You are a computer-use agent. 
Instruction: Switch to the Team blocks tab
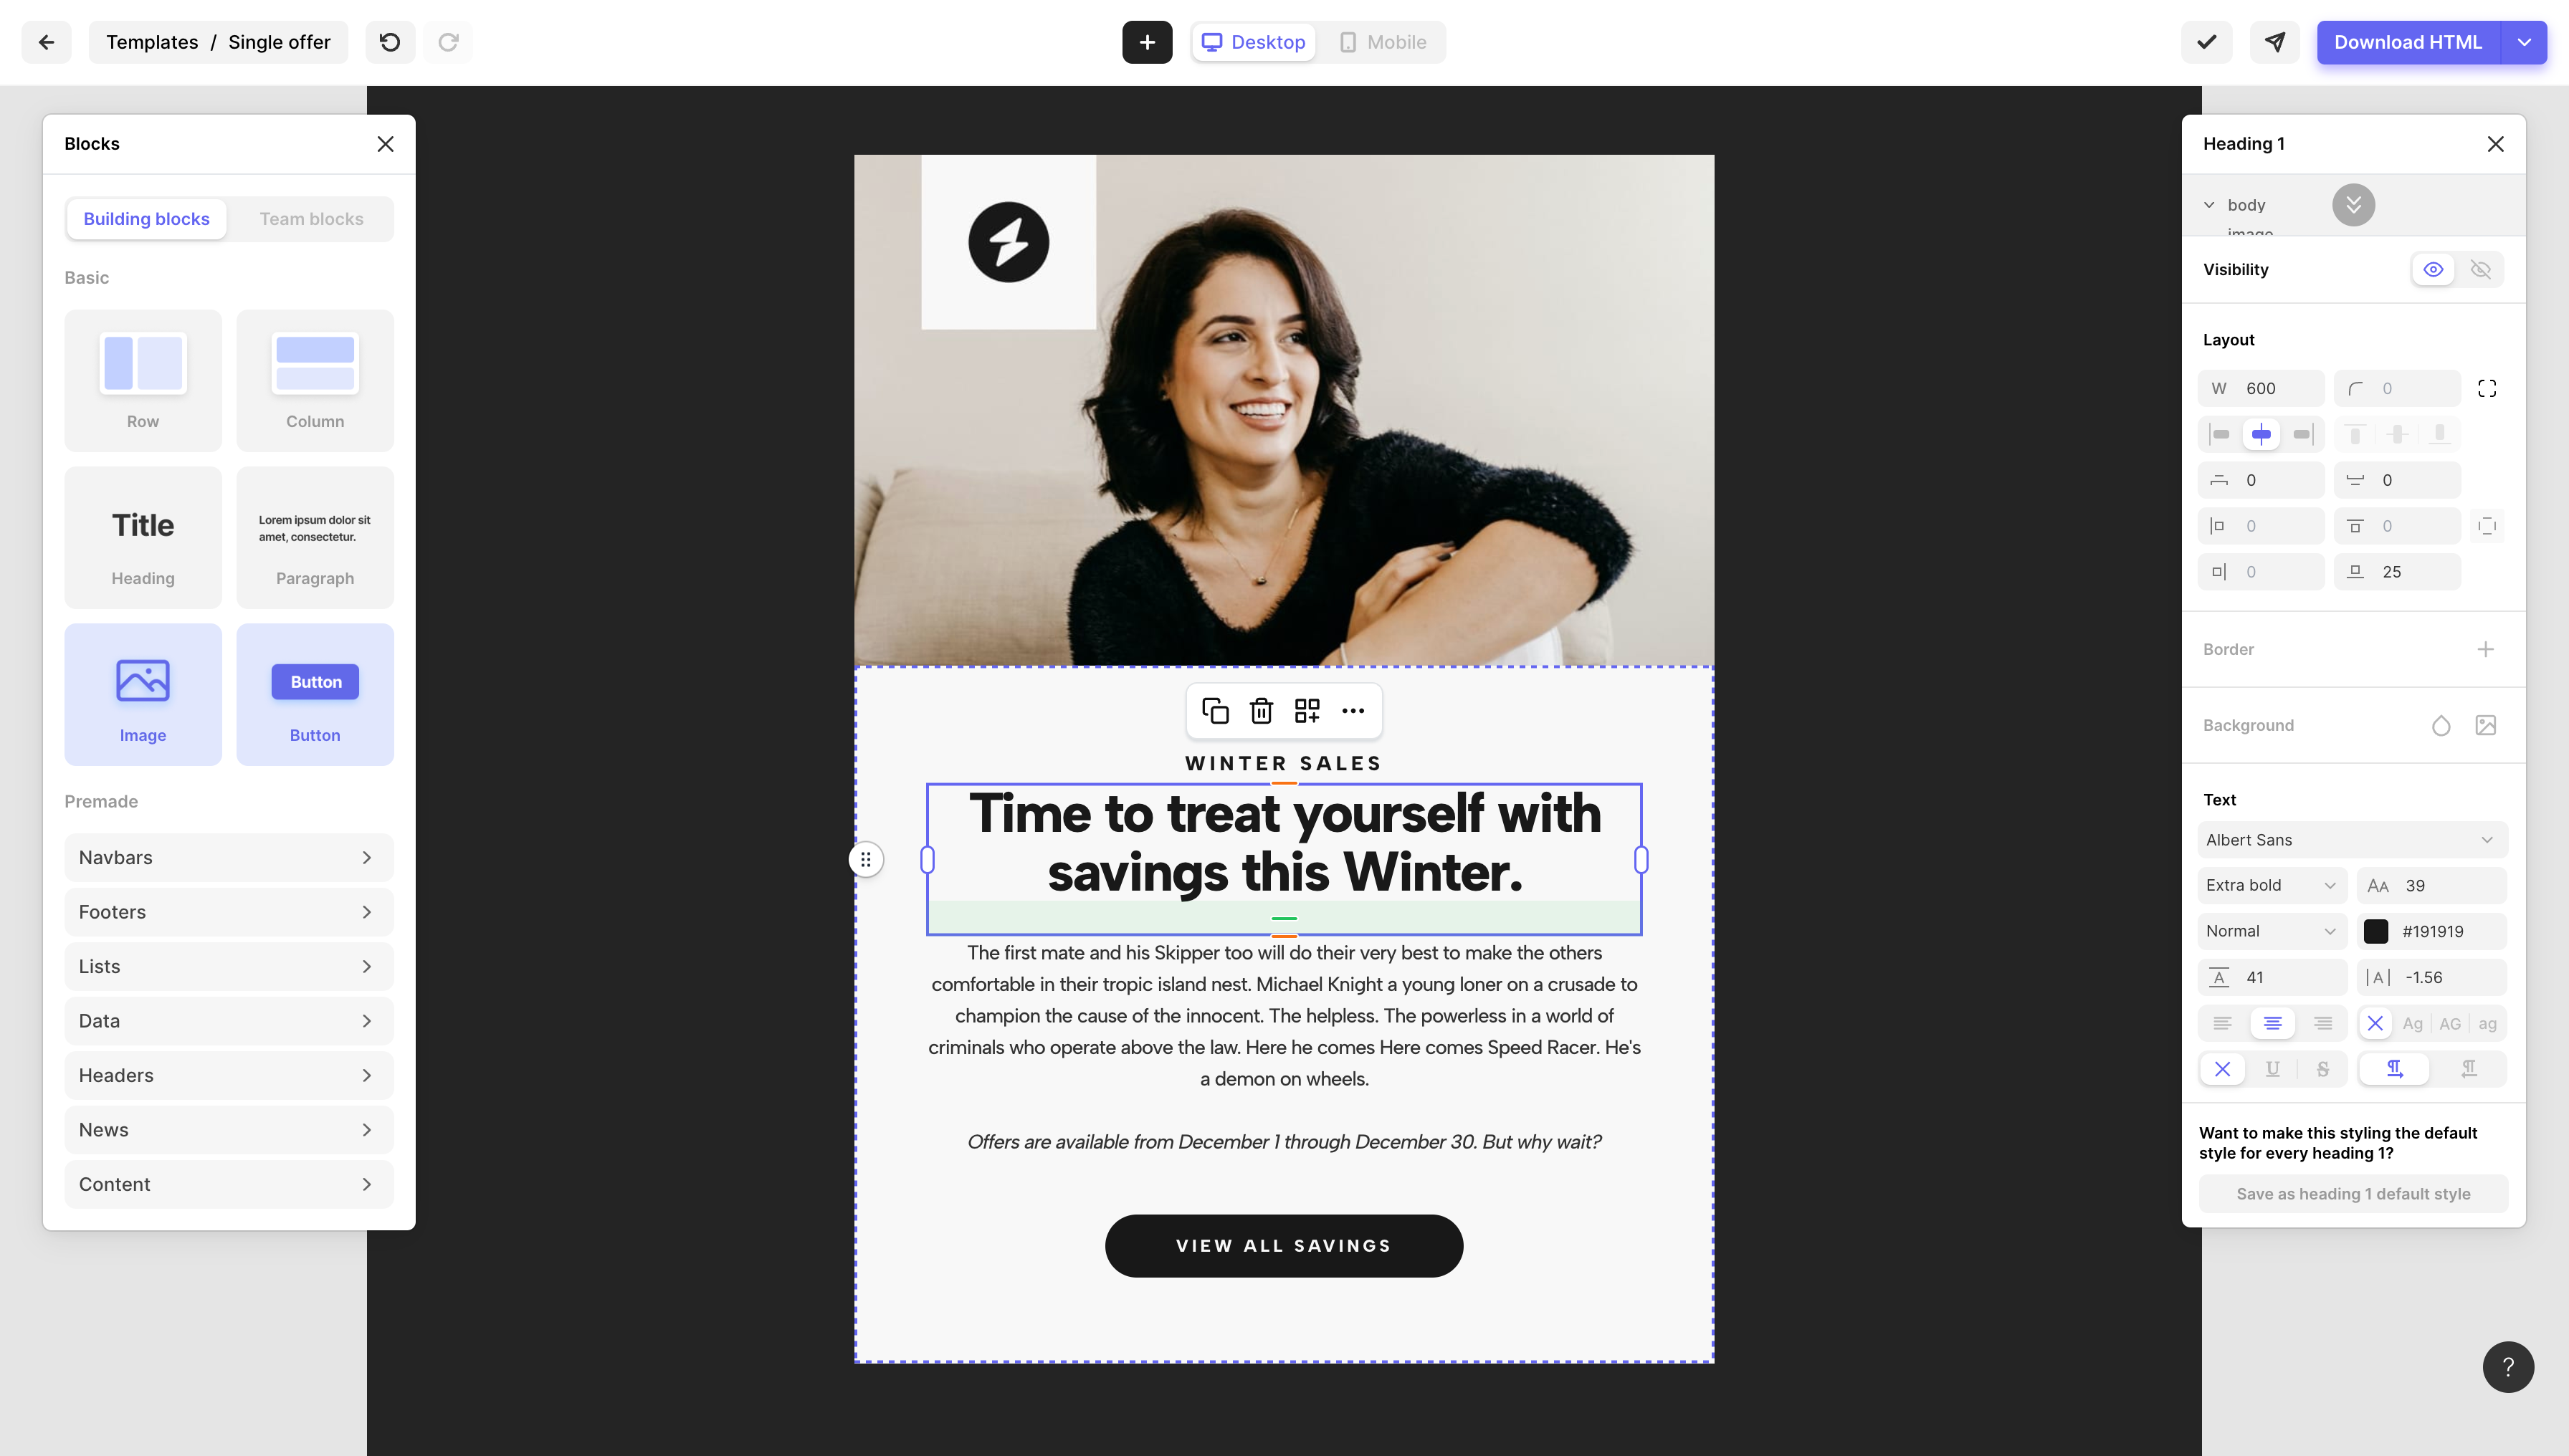[311, 219]
